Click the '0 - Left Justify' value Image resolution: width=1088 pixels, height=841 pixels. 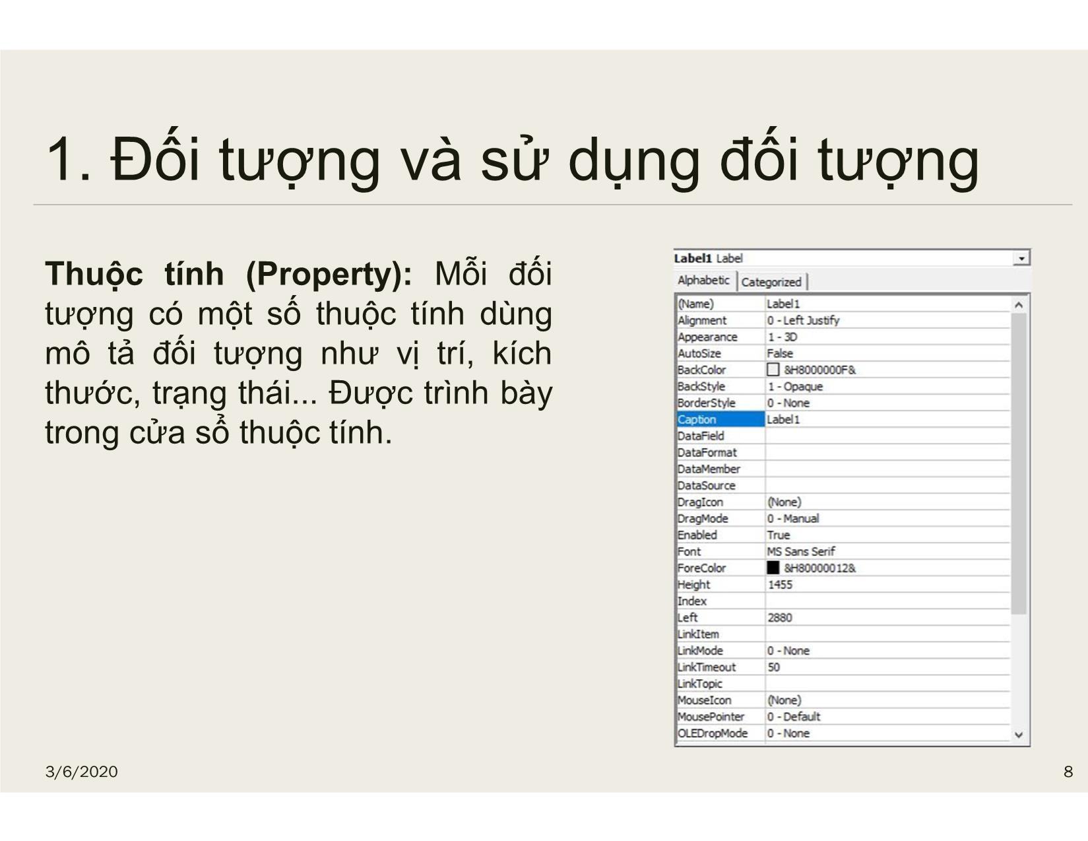click(803, 320)
